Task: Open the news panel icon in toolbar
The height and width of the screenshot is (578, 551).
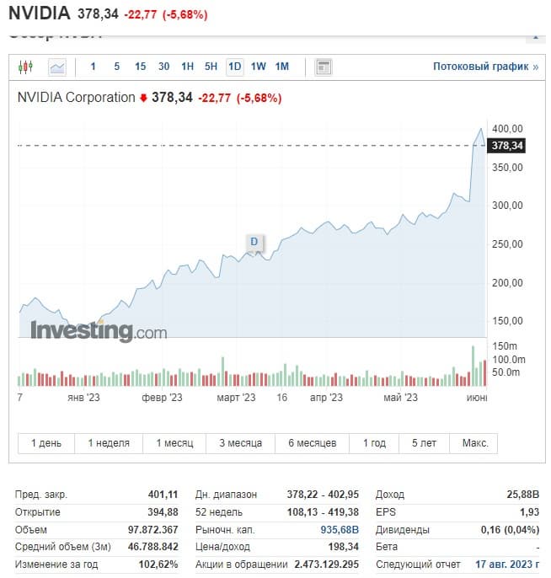Action: click(324, 67)
